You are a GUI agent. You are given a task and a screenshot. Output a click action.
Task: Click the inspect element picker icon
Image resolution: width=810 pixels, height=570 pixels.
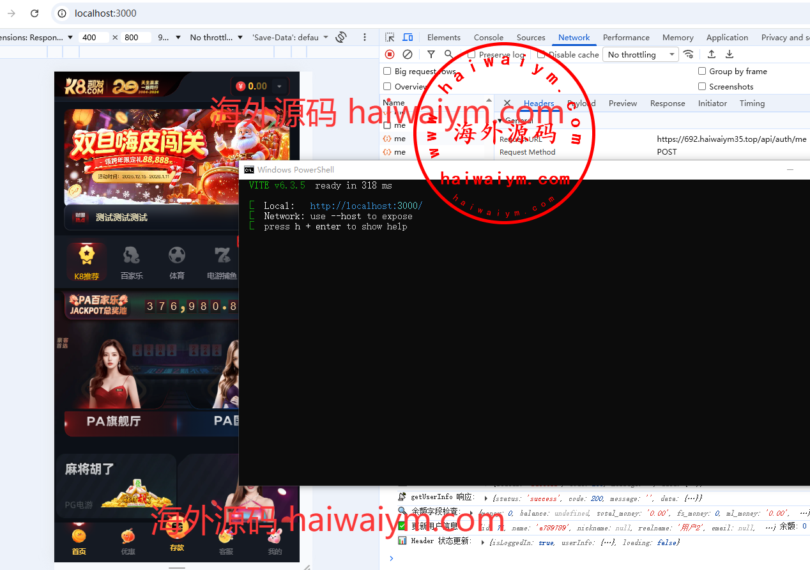click(390, 38)
